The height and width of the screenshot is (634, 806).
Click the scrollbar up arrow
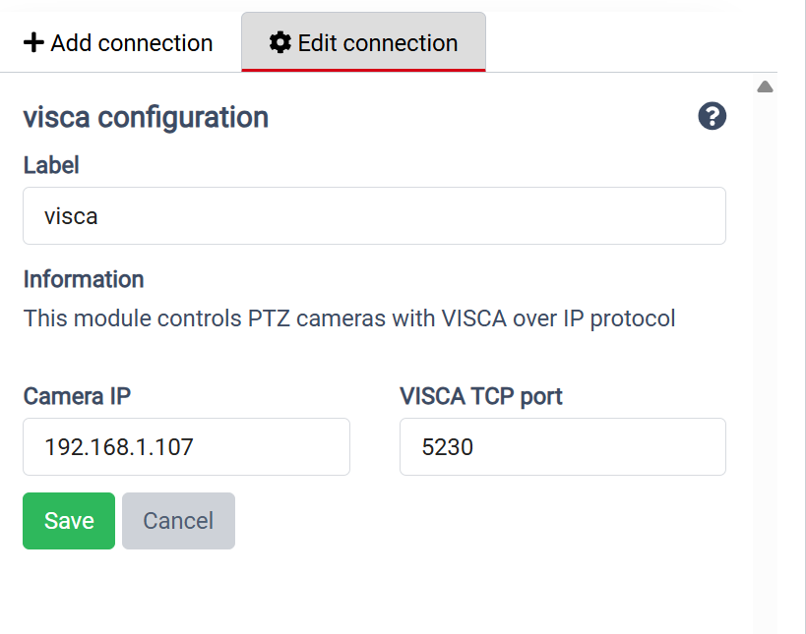point(765,87)
